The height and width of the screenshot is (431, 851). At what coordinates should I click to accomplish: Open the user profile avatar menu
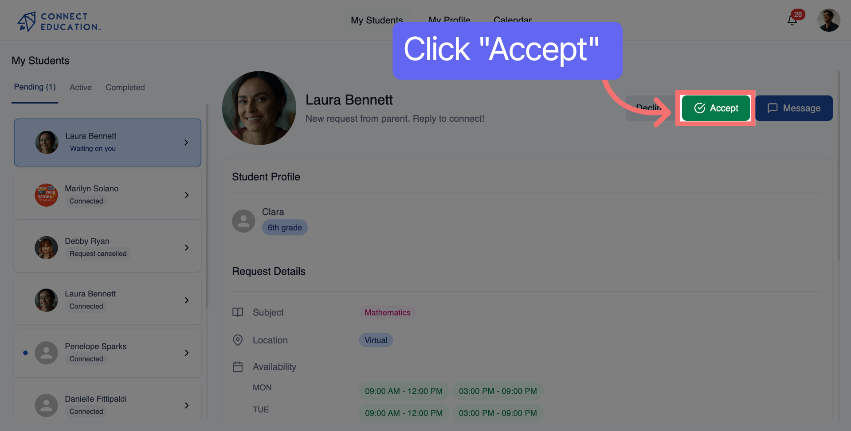click(828, 20)
